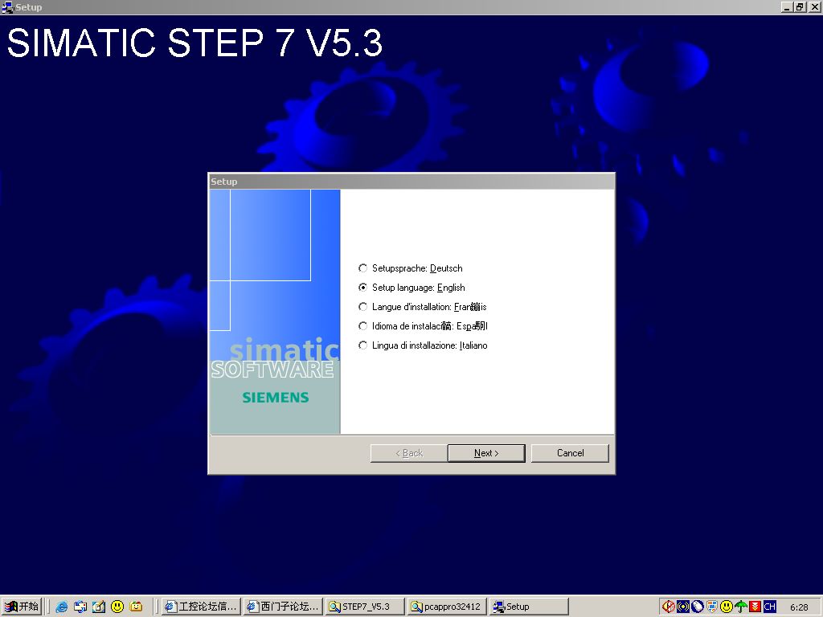This screenshot has height=617, width=823.
Task: Select Lingua di installazione: Italiano option
Action: pyautogui.click(x=362, y=345)
